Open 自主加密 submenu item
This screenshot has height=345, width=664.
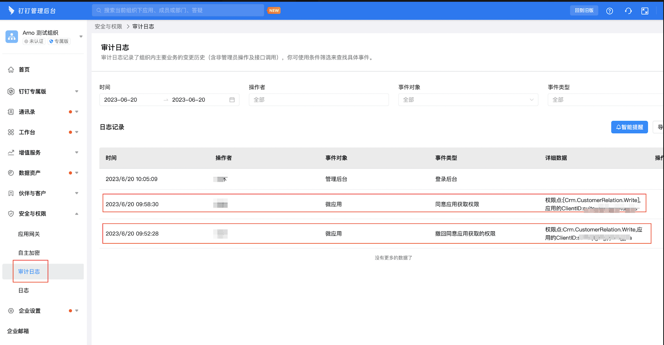click(29, 253)
